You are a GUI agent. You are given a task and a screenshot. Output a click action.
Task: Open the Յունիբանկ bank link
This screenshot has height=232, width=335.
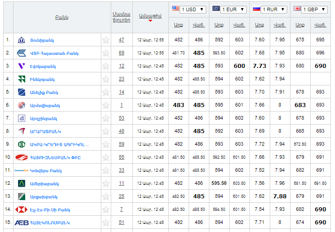coord(42,40)
